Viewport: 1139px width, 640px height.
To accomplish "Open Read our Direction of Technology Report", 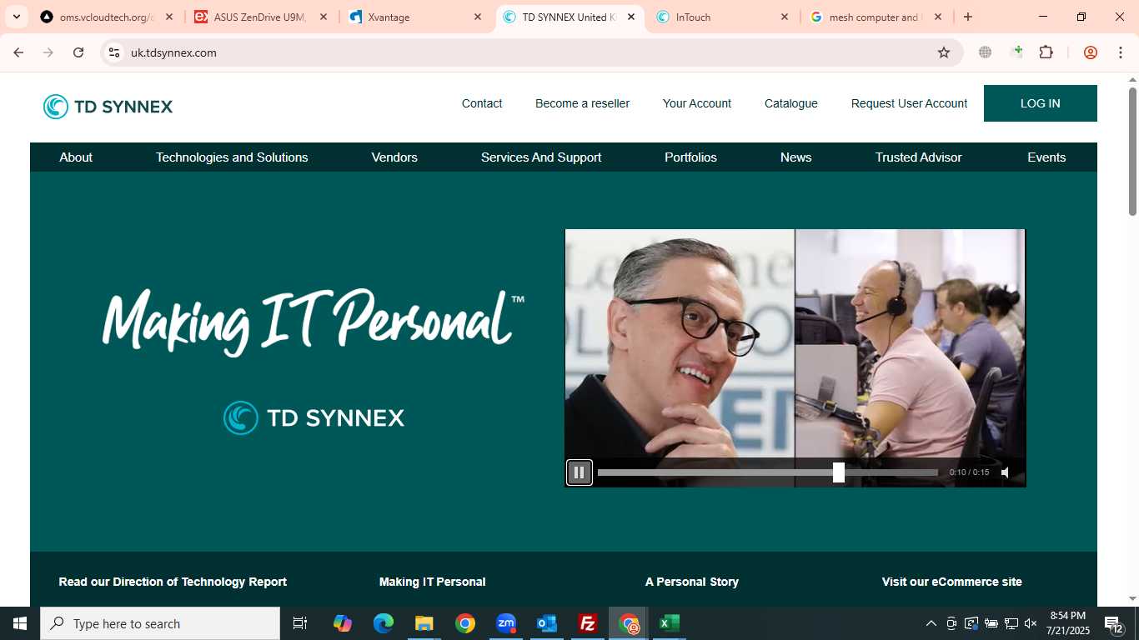I will click(x=173, y=582).
